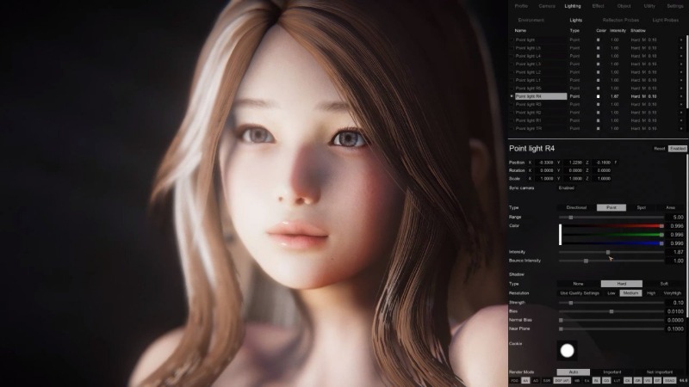Toggle the MB effect button
This screenshot has width=689, height=387.
pyautogui.click(x=577, y=381)
